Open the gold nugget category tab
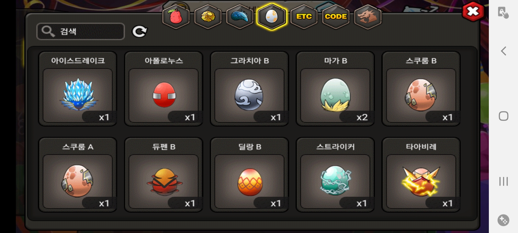Viewport: 518px width, 233px height. (208, 17)
